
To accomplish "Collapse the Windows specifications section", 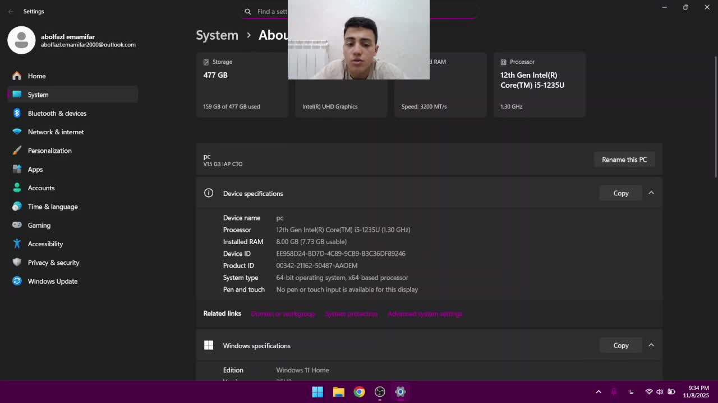I will pyautogui.click(x=651, y=345).
